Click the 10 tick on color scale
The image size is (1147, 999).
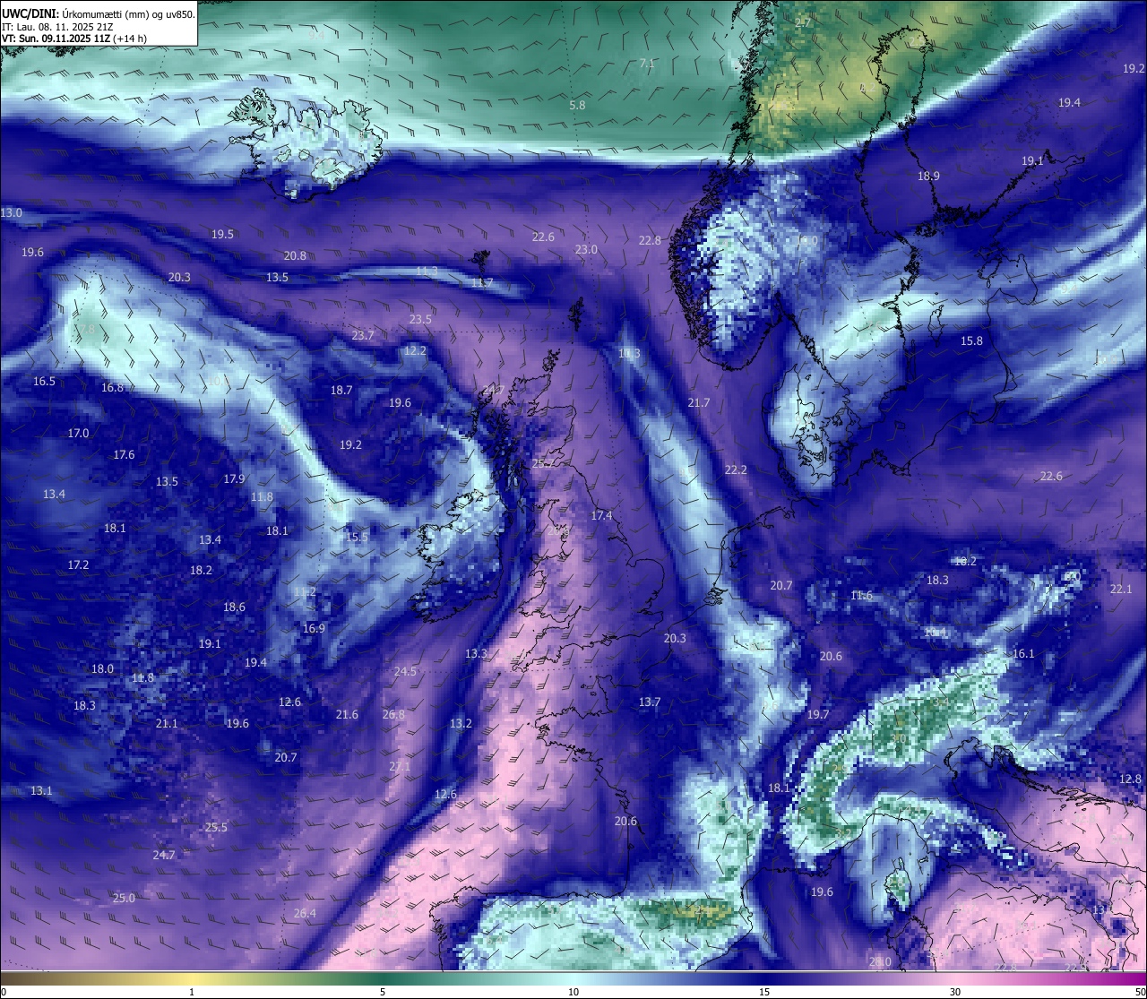[573, 992]
